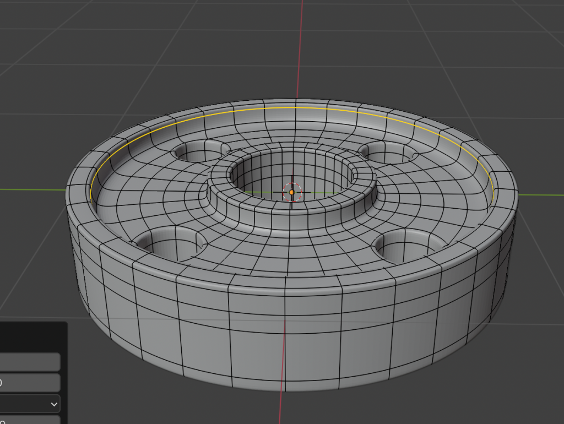Viewport: 564px width, 424px height.
Task: Click the yellow highlighted edge loop
Action: 296,108
